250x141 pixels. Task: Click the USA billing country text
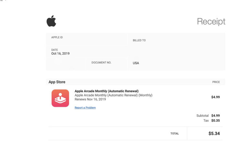pos(136,63)
